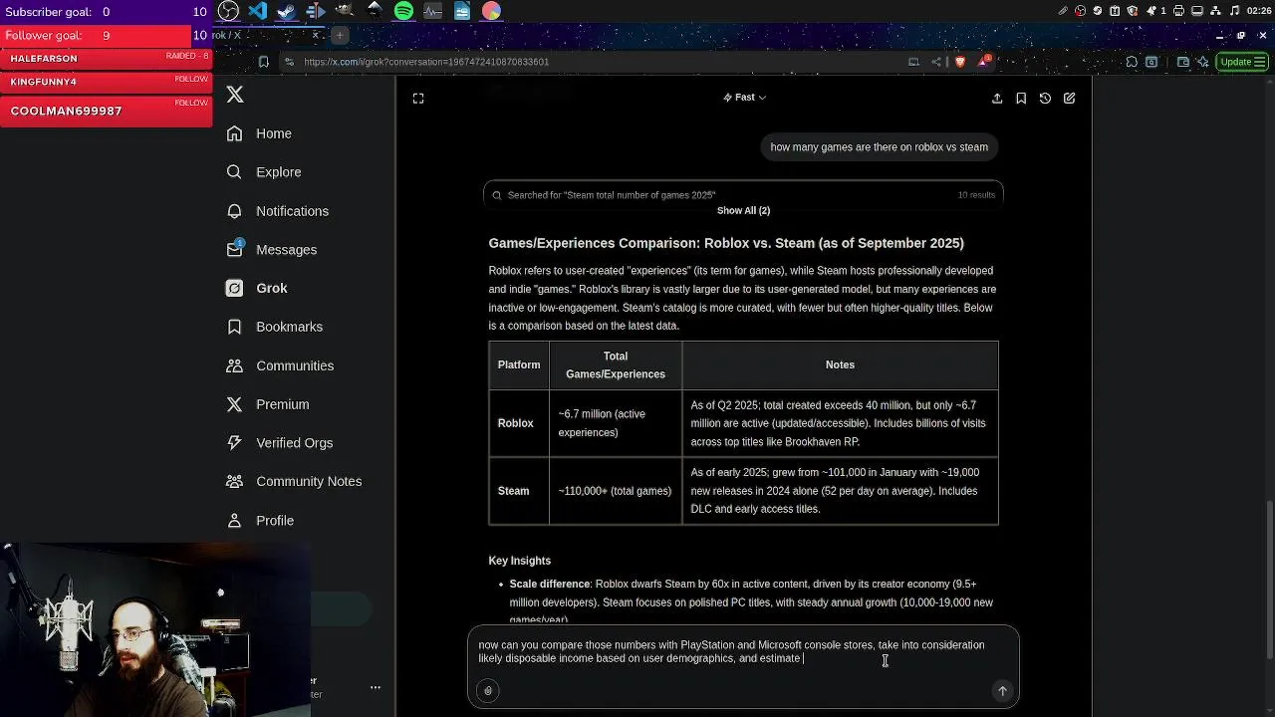Open Steam from the taskbar
1275x717 pixels.
pos(287,11)
